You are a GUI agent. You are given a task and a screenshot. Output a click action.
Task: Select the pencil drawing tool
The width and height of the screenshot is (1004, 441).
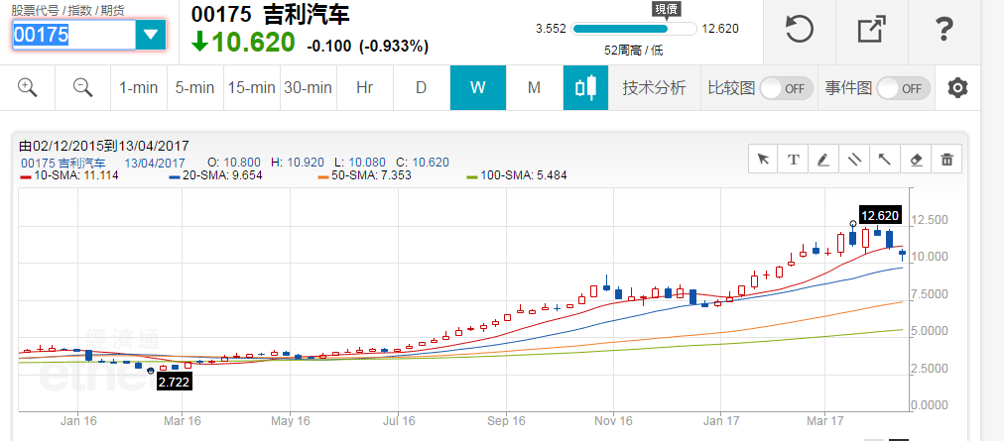(823, 159)
